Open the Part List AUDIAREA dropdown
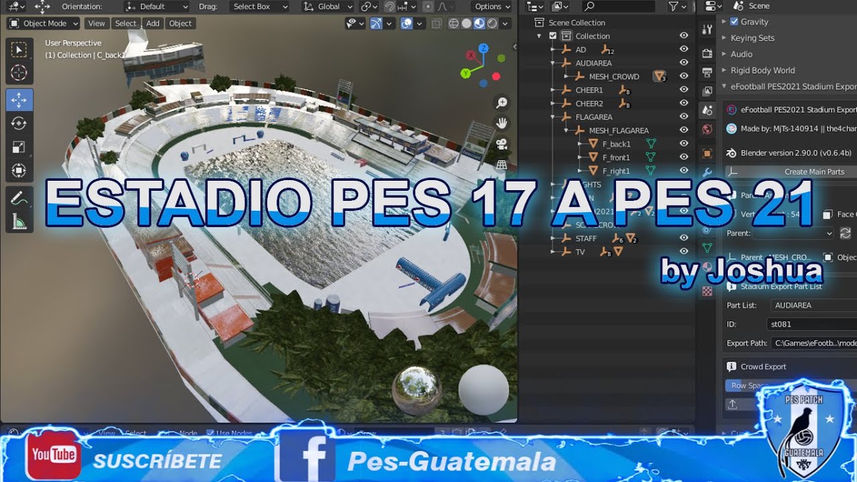 point(813,305)
